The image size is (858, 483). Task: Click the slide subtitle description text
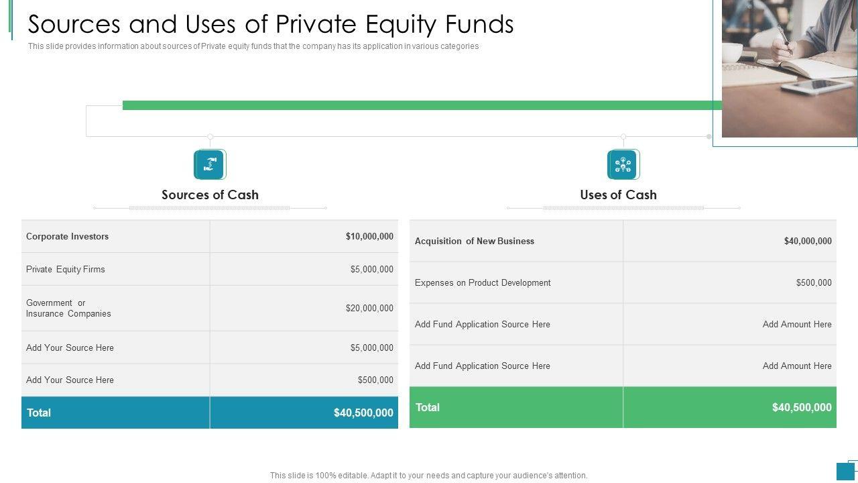click(253, 46)
